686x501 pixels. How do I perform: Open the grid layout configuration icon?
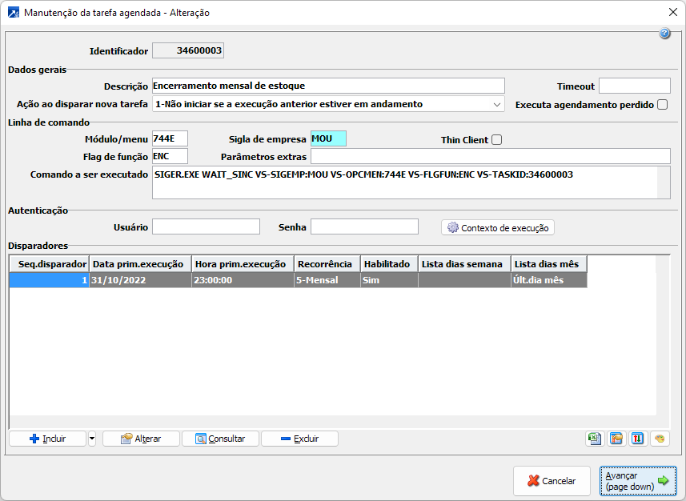pyautogui.click(x=616, y=439)
